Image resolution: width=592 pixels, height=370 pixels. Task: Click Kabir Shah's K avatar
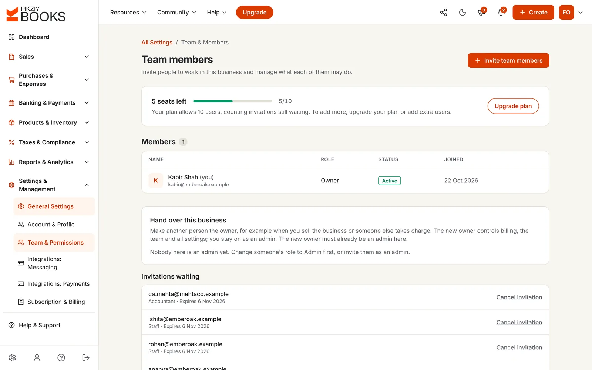(x=156, y=181)
